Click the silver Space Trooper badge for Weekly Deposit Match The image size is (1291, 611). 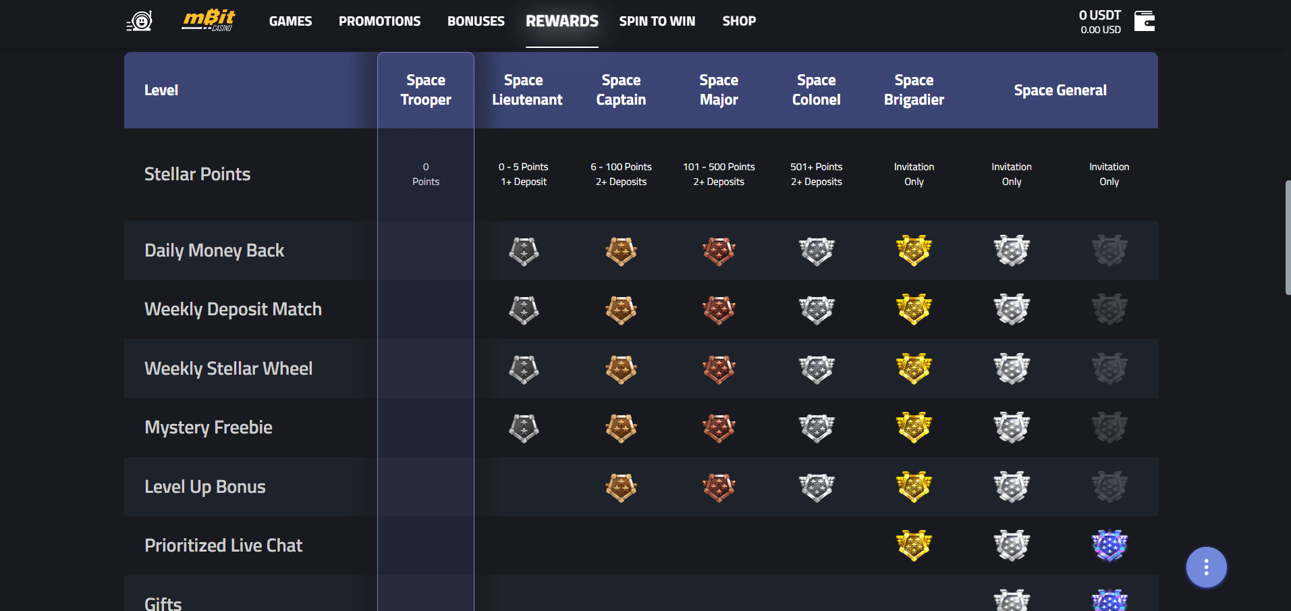coord(524,310)
